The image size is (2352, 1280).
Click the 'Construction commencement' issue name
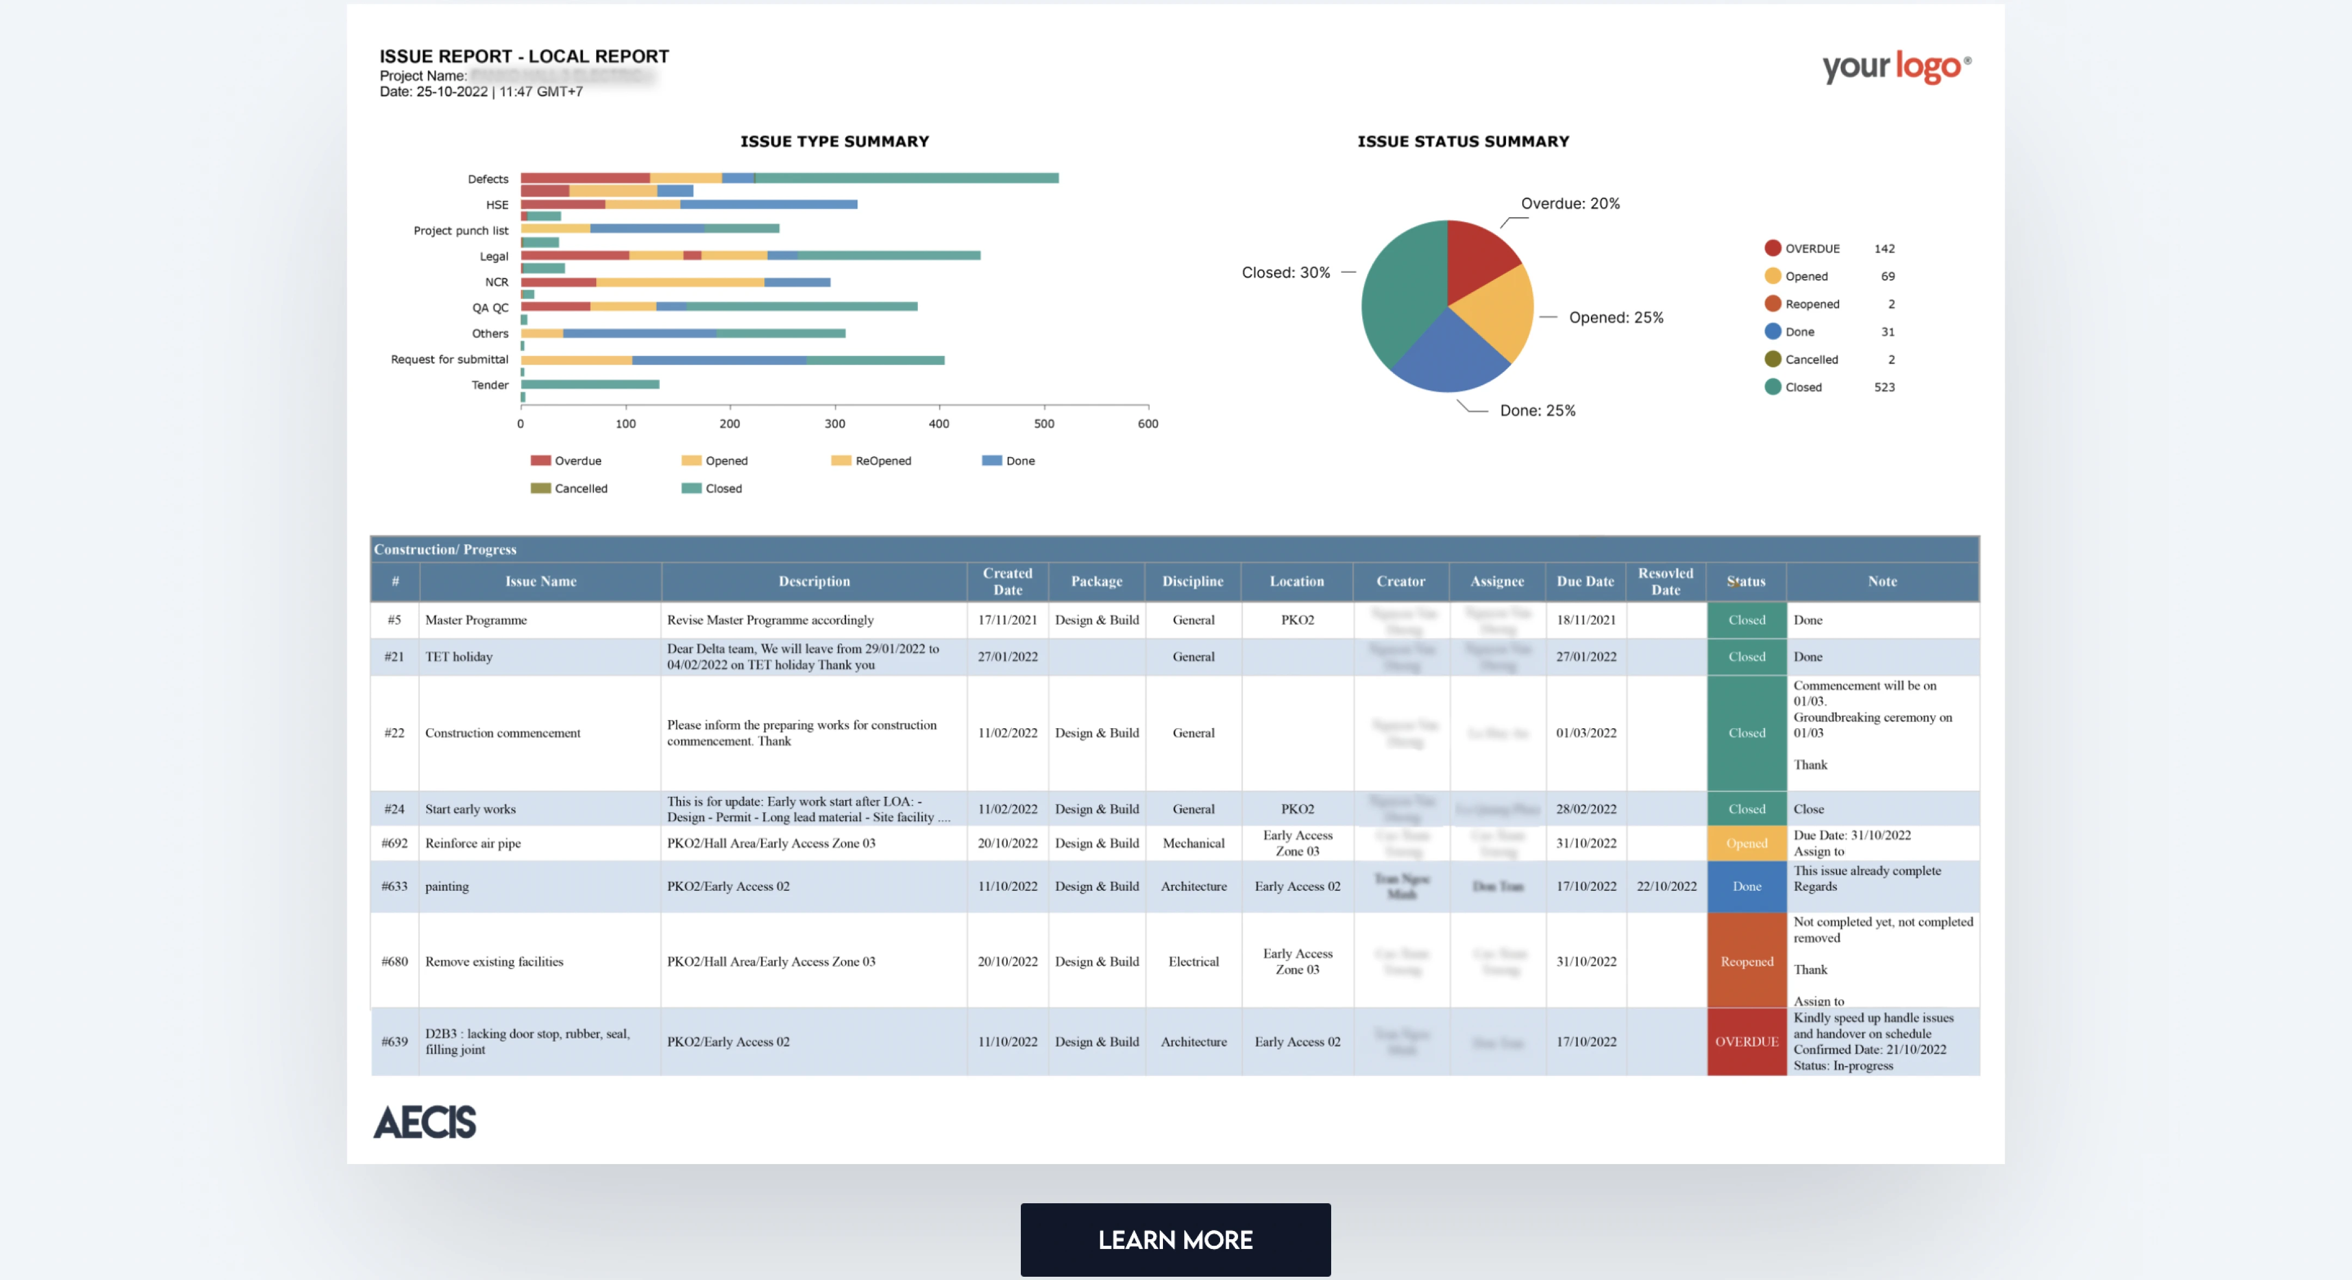coord(502,733)
